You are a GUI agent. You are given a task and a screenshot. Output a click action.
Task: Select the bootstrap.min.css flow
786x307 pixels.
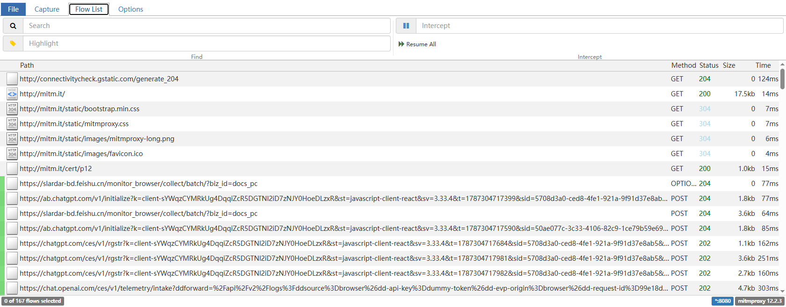(x=390, y=109)
